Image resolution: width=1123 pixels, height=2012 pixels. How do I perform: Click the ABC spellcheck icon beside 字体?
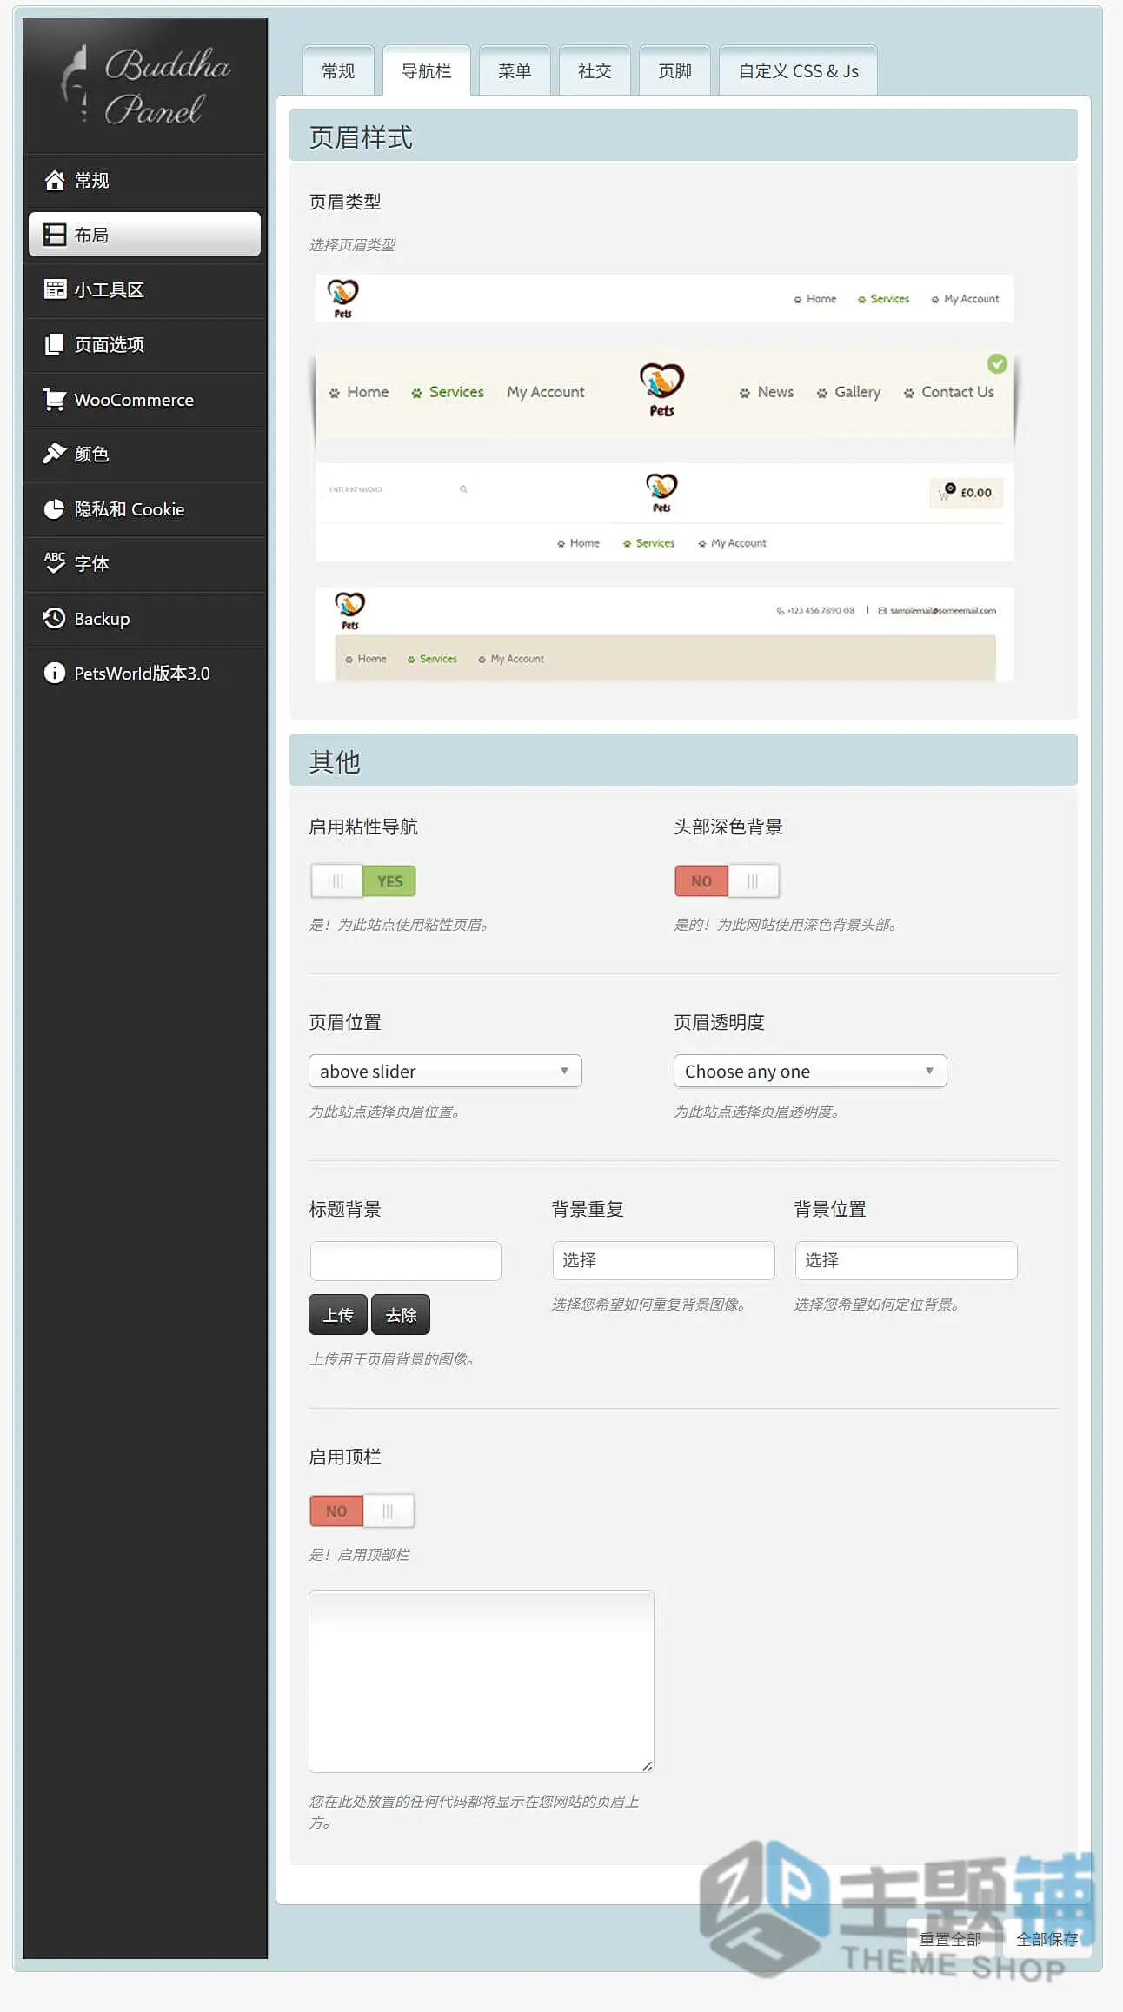54,563
